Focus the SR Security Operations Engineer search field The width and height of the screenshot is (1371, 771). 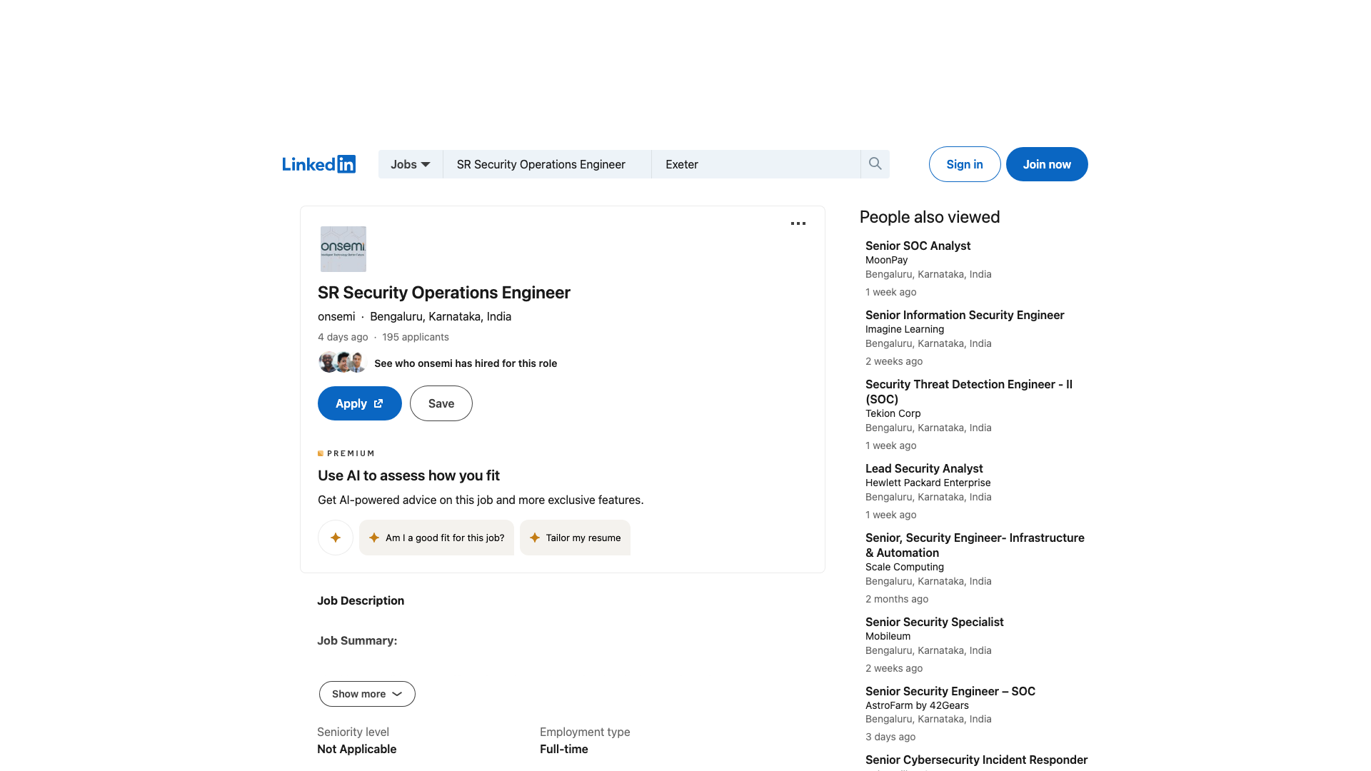tap(547, 164)
